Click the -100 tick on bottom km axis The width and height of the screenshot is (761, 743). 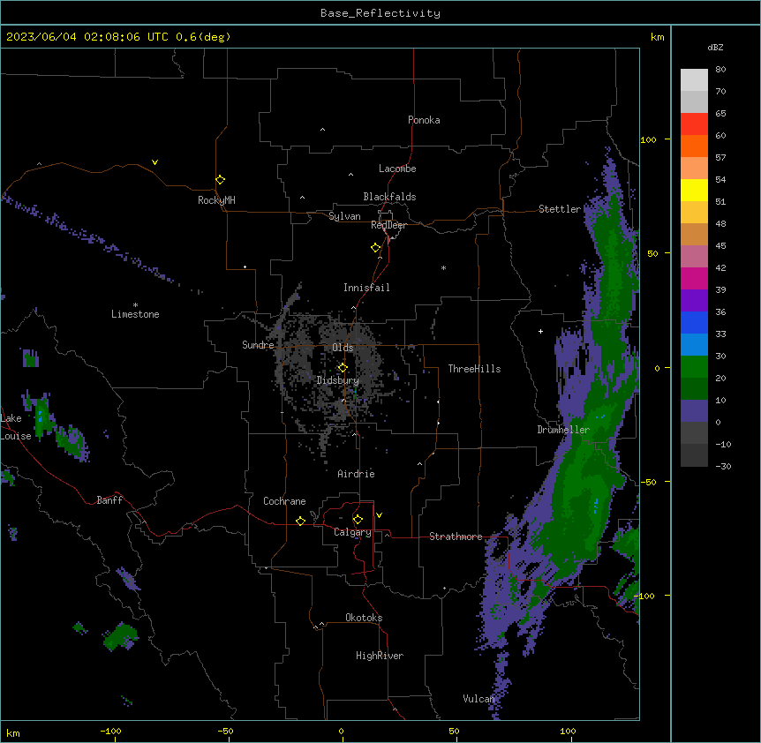[x=110, y=731]
